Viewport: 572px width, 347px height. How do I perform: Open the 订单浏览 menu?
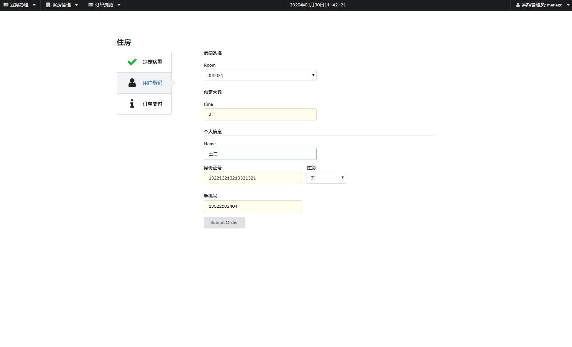tap(105, 5)
